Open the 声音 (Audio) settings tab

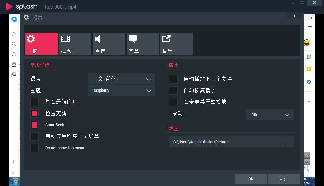(x=109, y=44)
